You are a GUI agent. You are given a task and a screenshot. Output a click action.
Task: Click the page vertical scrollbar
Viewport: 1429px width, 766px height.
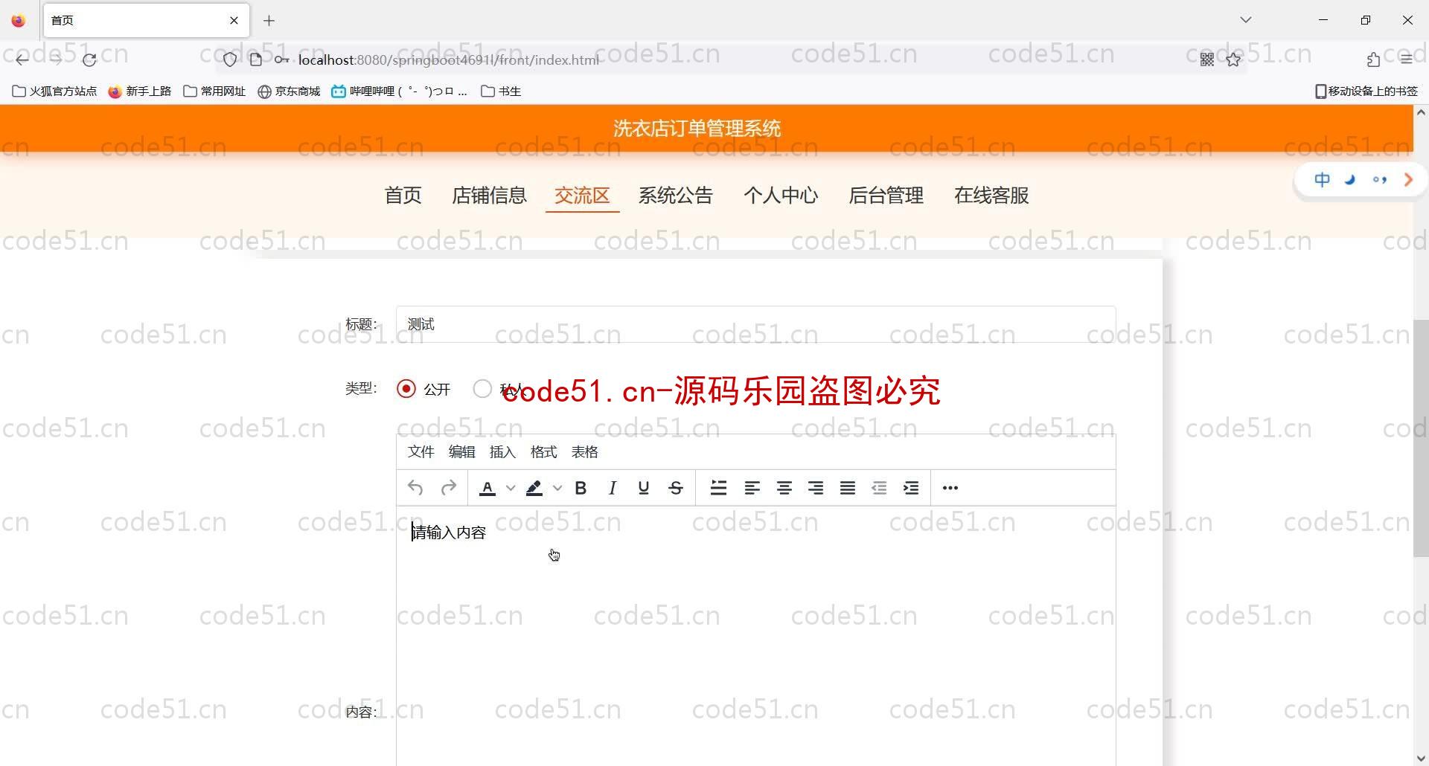(x=1421, y=438)
